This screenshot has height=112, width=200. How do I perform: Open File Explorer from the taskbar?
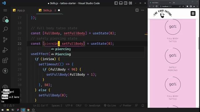coord(8,110)
